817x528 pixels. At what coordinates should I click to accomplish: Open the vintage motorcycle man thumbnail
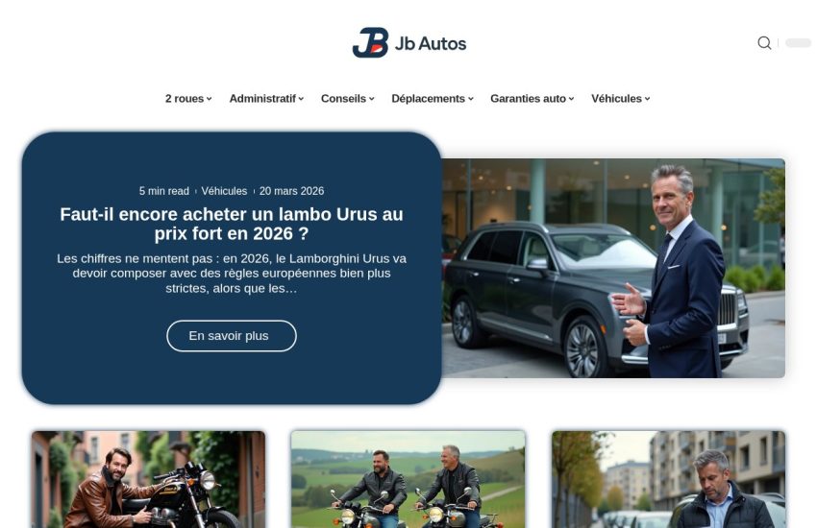click(148, 479)
